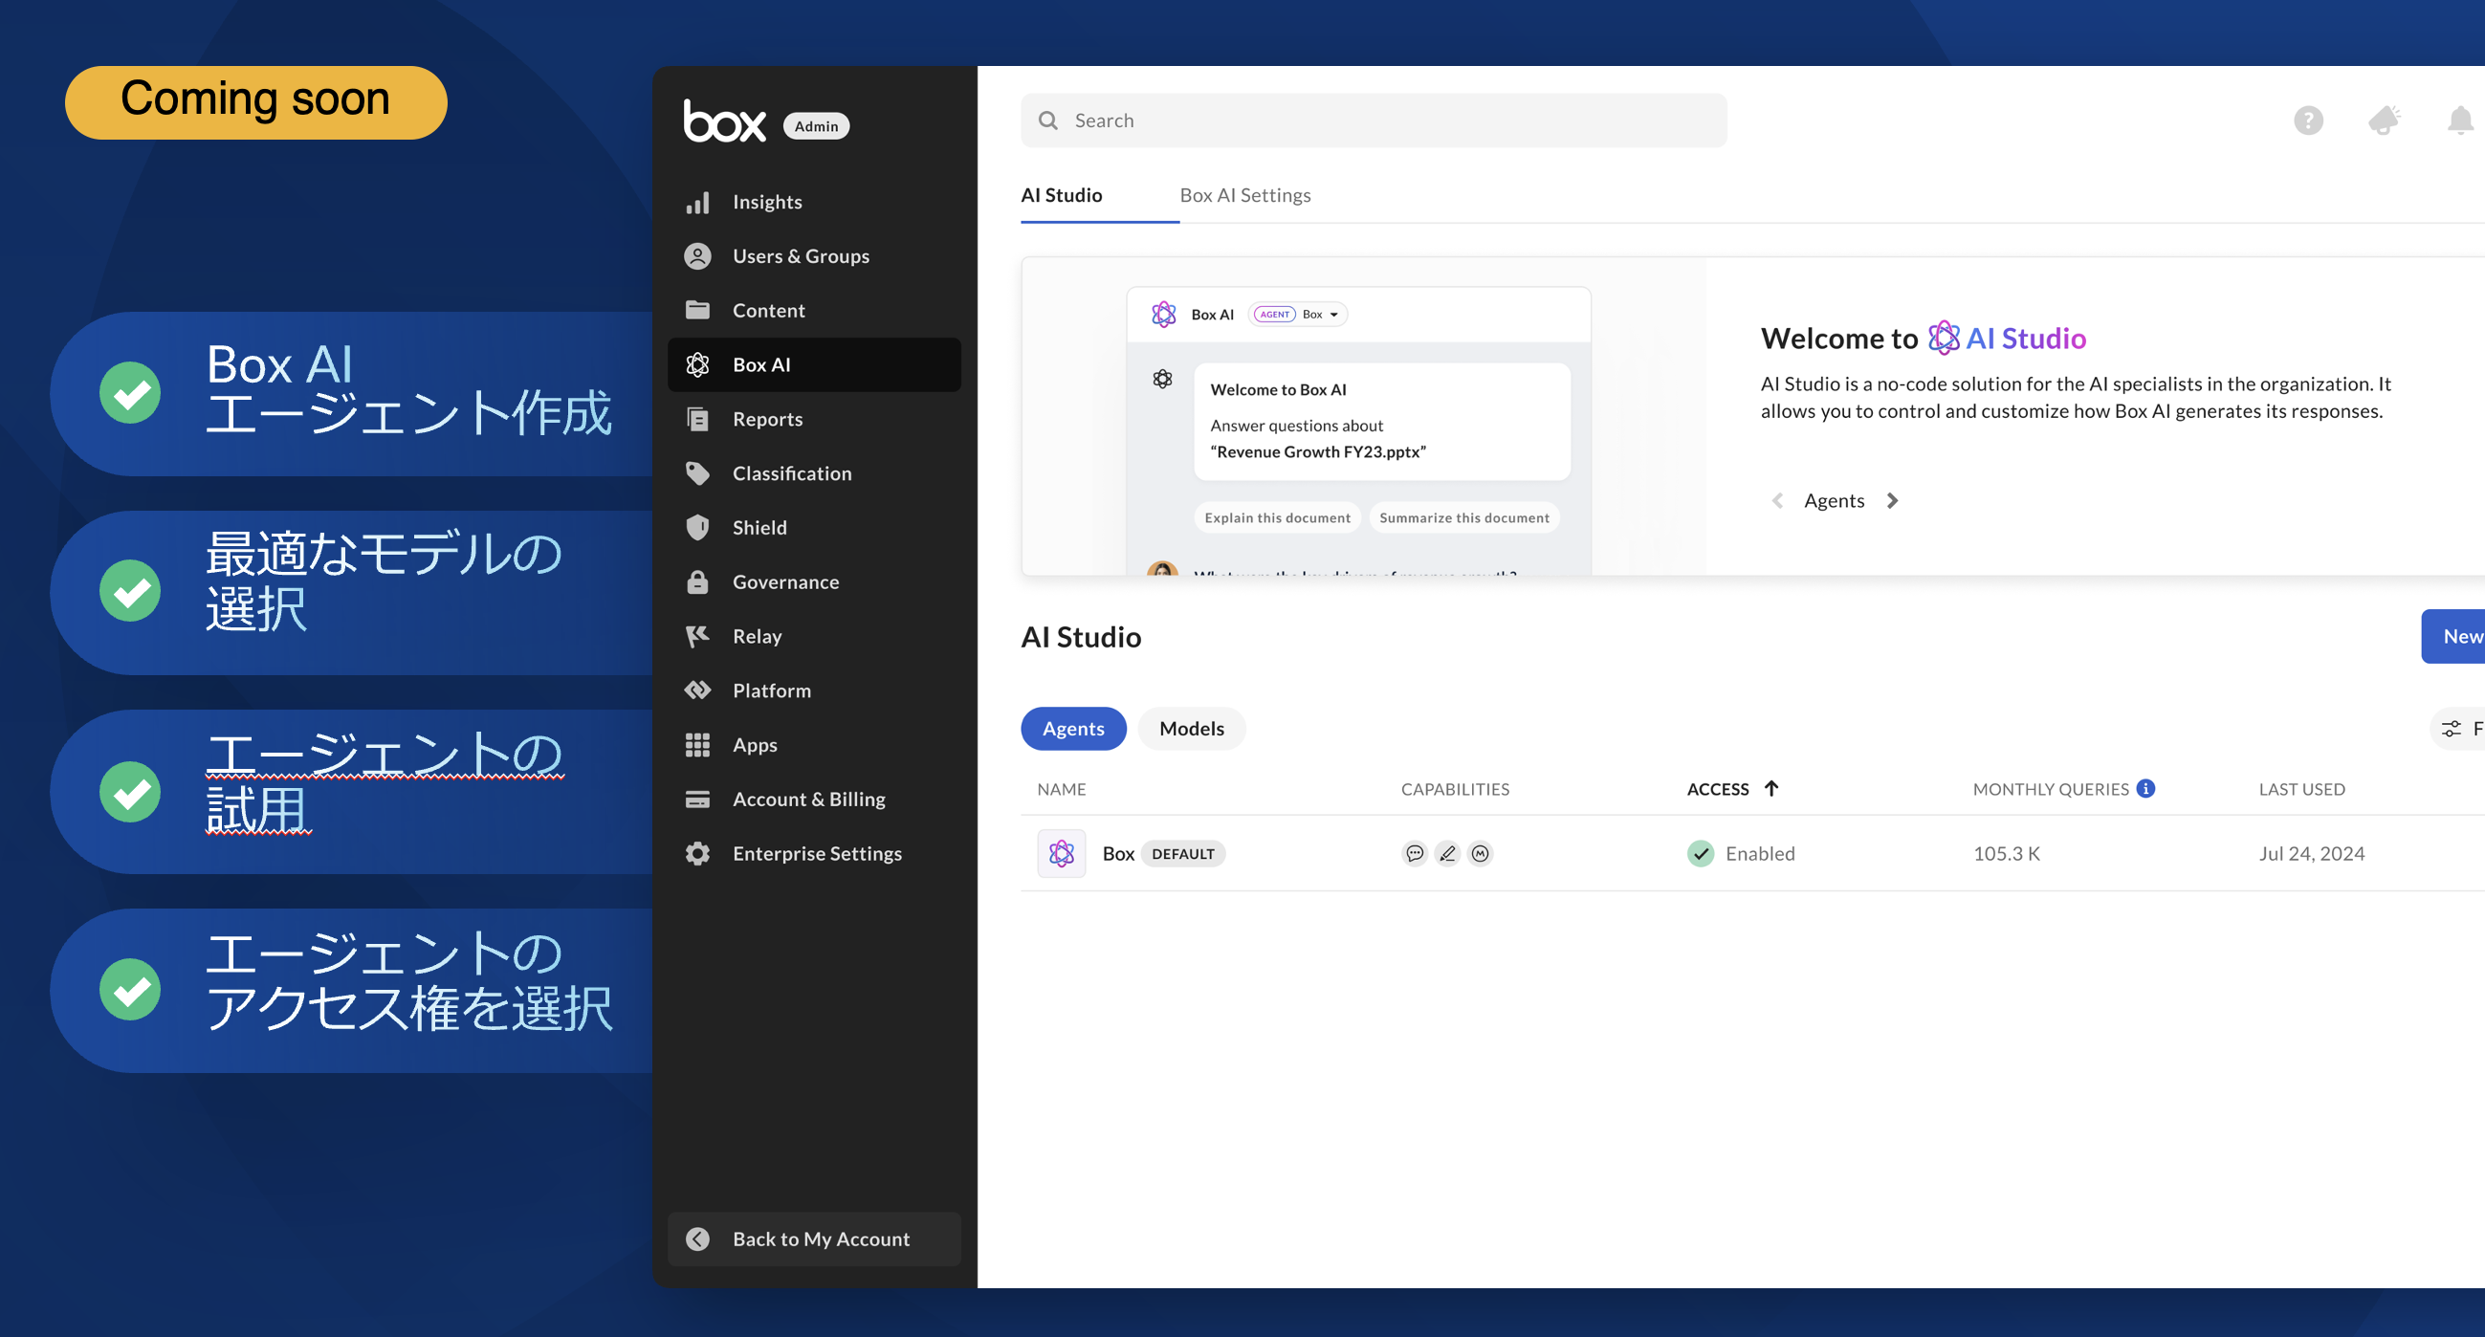Select the AI Studio tab
The height and width of the screenshot is (1337, 2485).
(1061, 195)
